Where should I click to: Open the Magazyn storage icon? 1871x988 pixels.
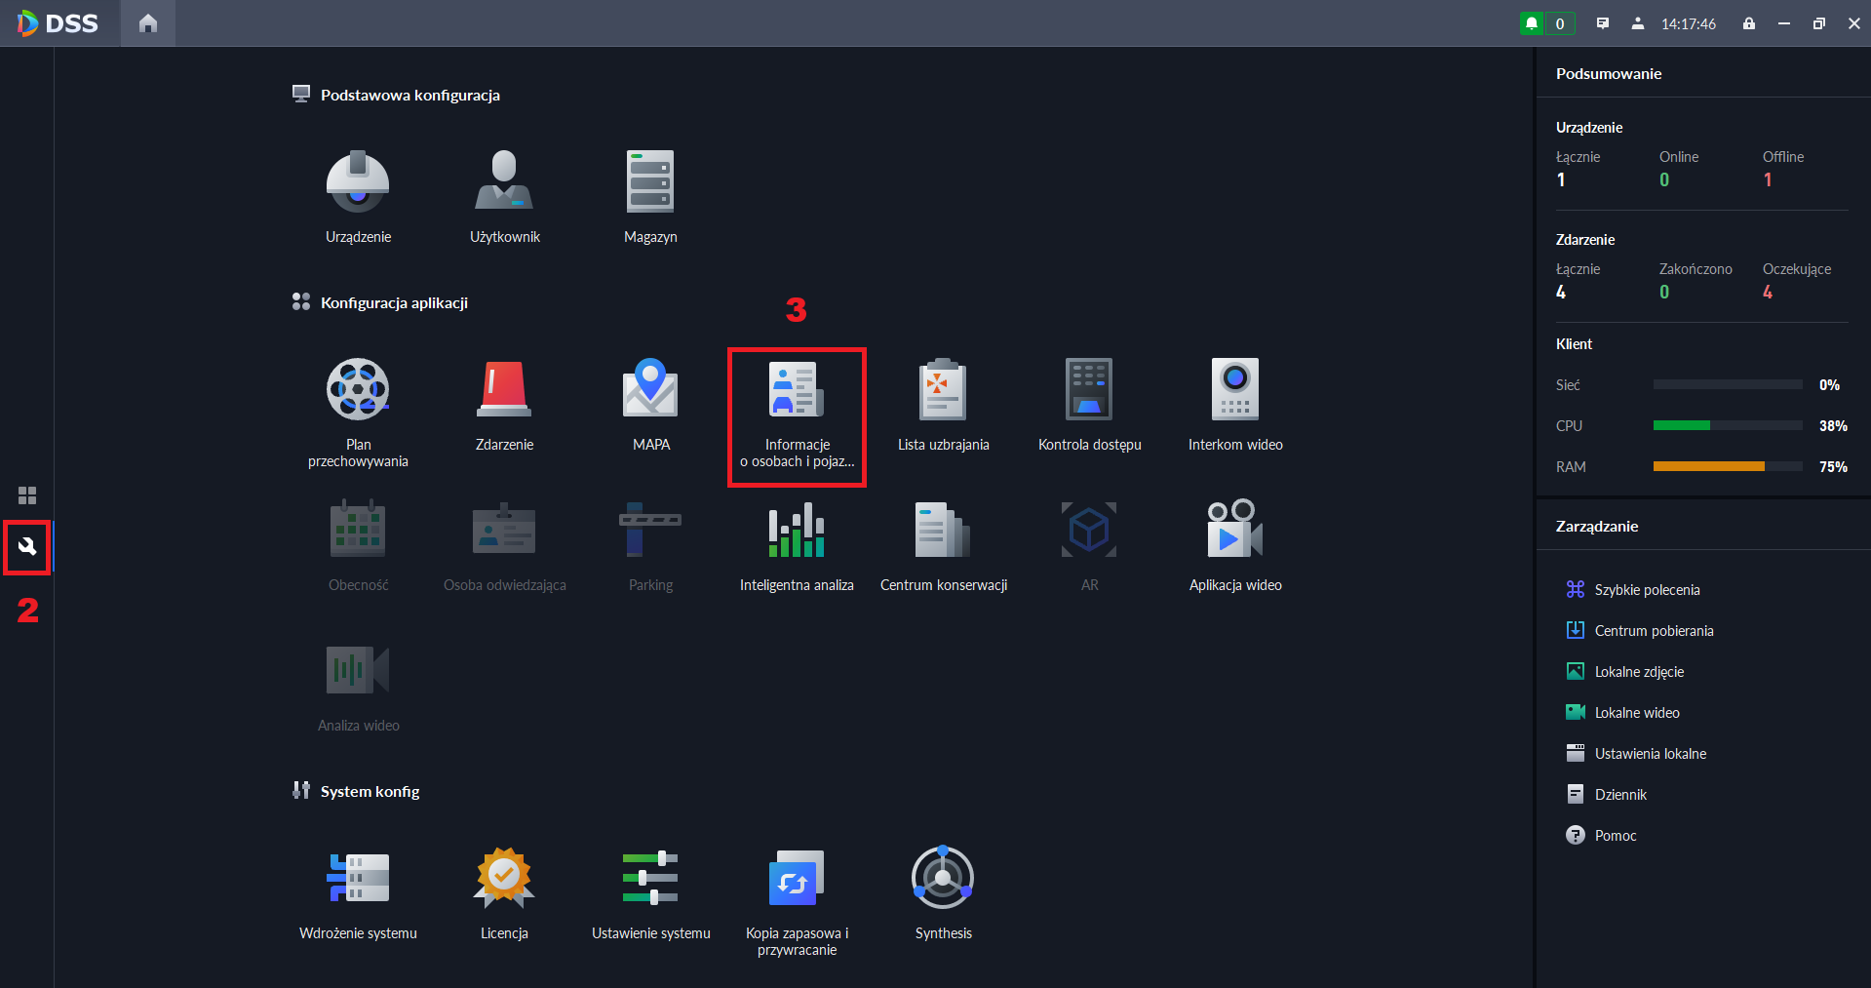point(650,195)
